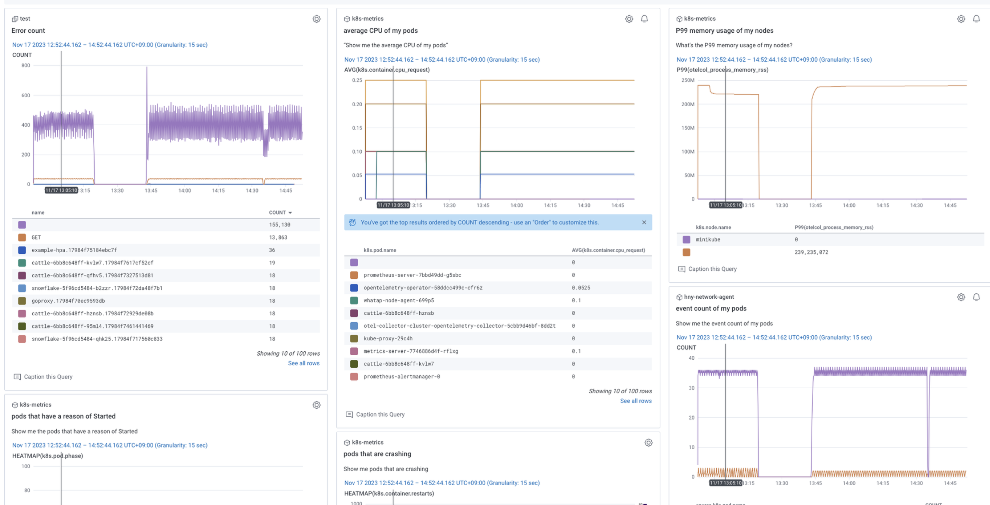Open settings gear on Error count panel
Viewport: 990px width, 505px height.
(316, 19)
